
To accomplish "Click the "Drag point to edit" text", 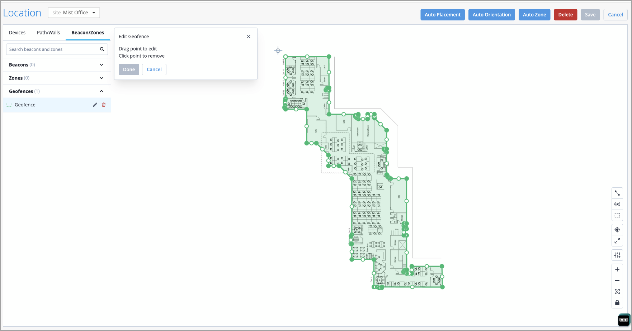I will pos(138,49).
